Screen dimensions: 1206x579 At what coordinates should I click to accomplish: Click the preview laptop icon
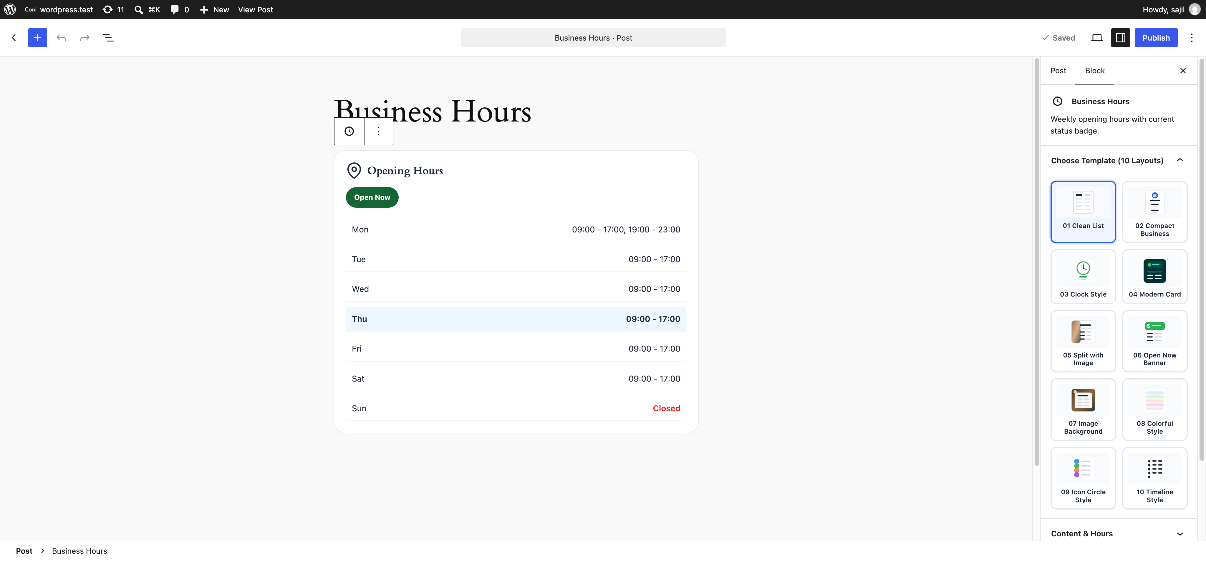[1097, 37]
